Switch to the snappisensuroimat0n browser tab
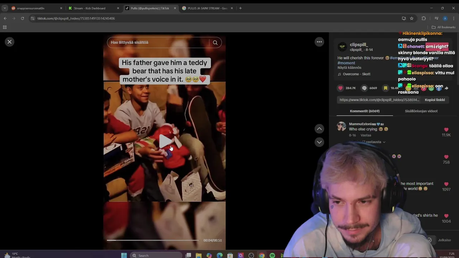Image resolution: width=459 pixels, height=258 pixels. coord(36,8)
